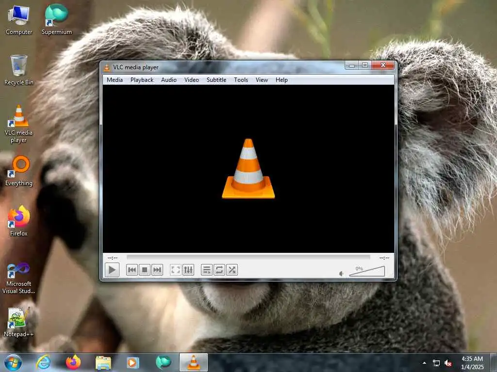The image size is (497, 372).
Task: Click Show desktop strip at taskbar end
Action: click(495, 362)
